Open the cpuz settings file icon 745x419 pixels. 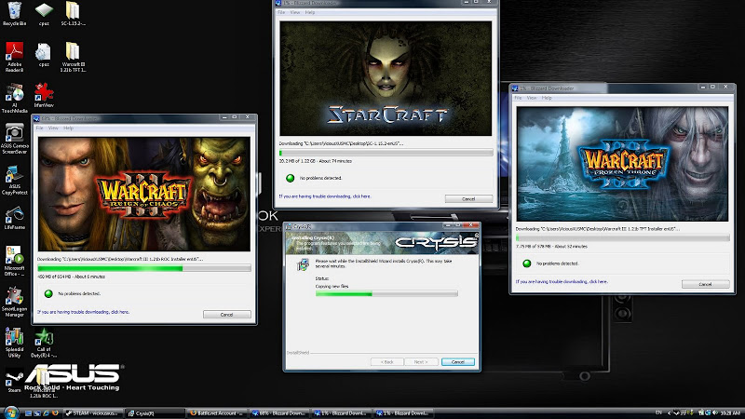coord(44,55)
